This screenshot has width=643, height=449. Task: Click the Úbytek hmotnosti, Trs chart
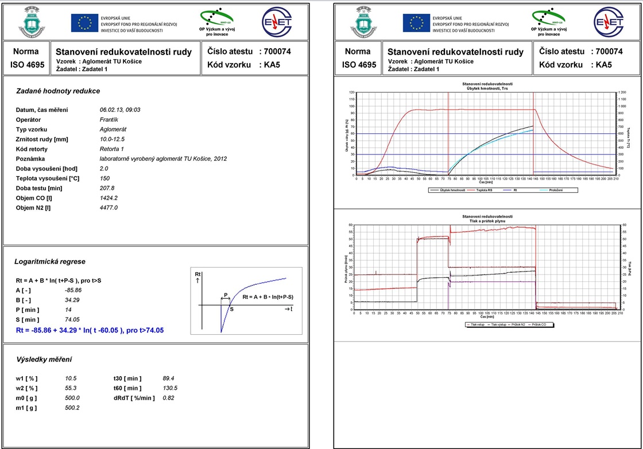(487, 138)
